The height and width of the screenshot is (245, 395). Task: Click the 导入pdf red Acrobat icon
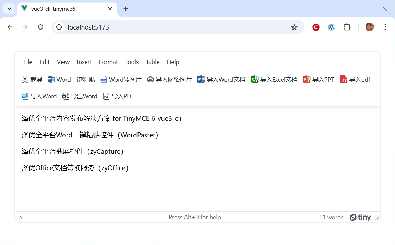344,80
